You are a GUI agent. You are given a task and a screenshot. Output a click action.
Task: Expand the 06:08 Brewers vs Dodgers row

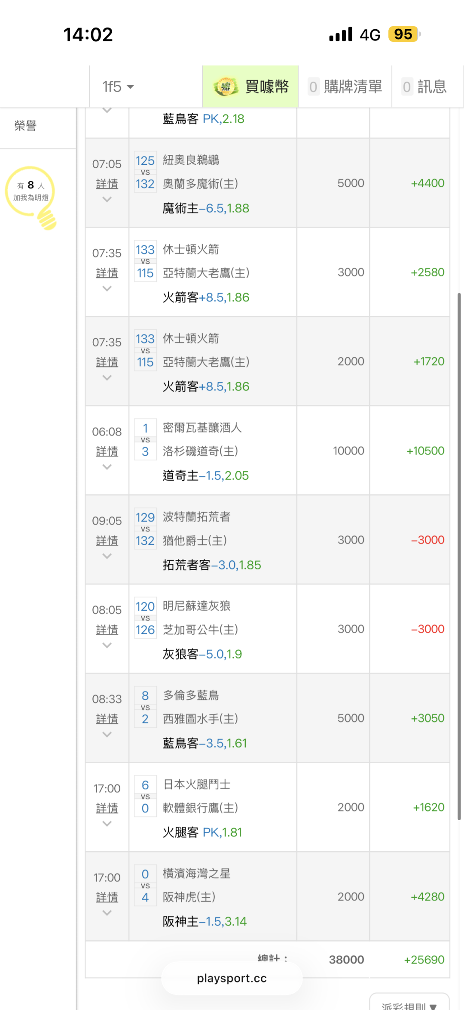107,467
